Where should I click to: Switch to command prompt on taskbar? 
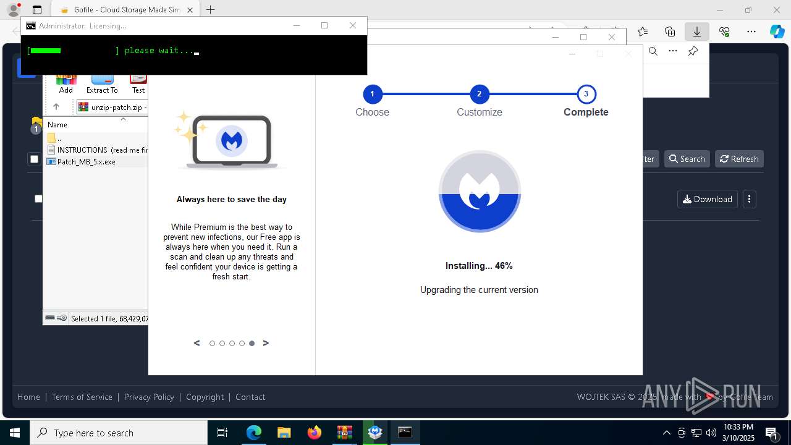(405, 433)
